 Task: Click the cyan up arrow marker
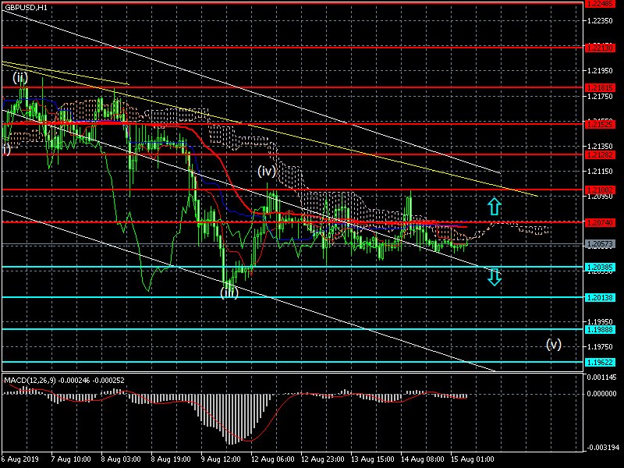(494, 206)
